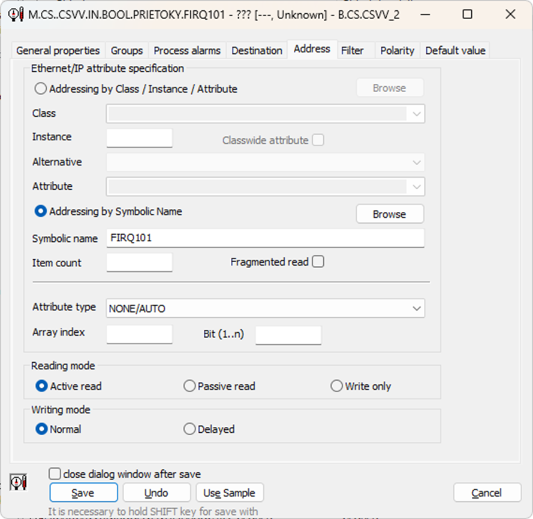
Task: Set writing mode to Delayed
Action: coord(189,429)
